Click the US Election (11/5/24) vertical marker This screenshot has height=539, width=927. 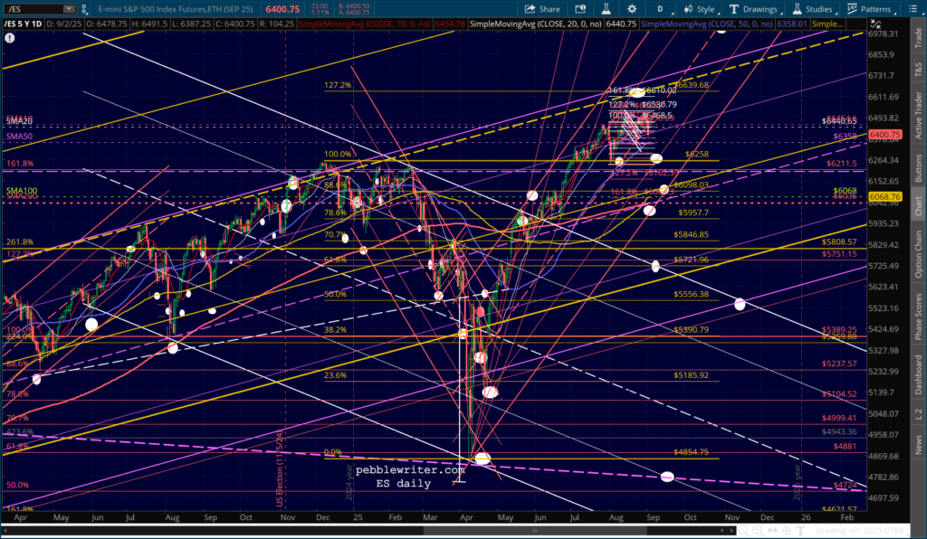tap(281, 470)
